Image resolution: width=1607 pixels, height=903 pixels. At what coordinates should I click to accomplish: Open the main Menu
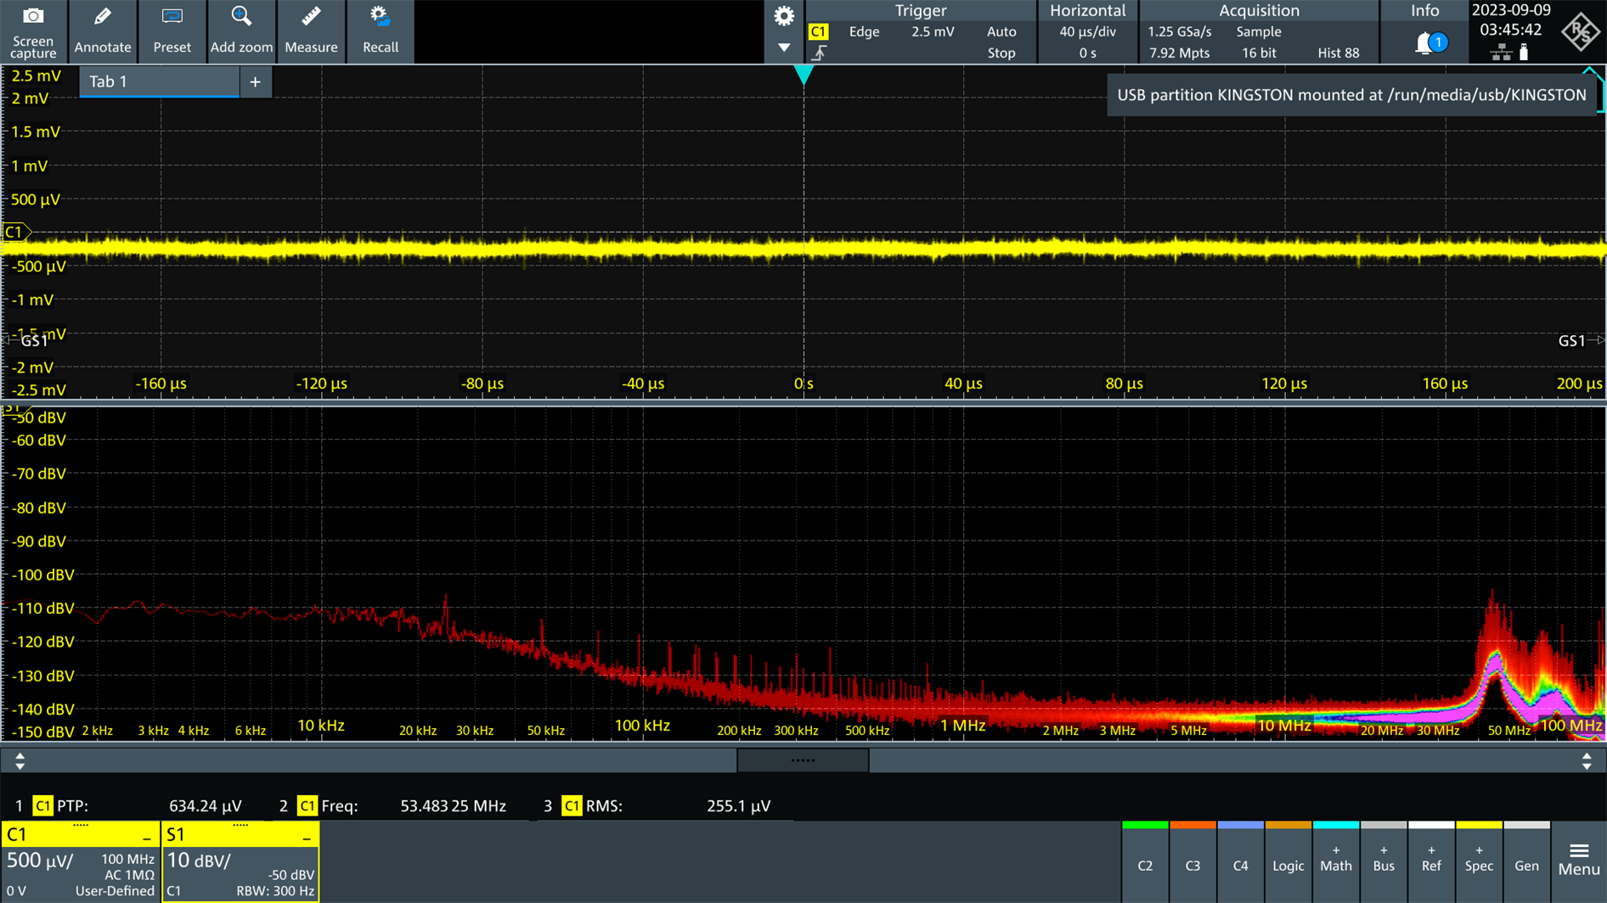(1579, 861)
